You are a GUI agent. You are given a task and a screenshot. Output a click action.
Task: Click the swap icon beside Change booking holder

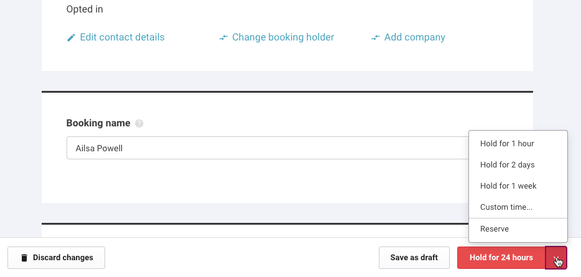coord(224,38)
